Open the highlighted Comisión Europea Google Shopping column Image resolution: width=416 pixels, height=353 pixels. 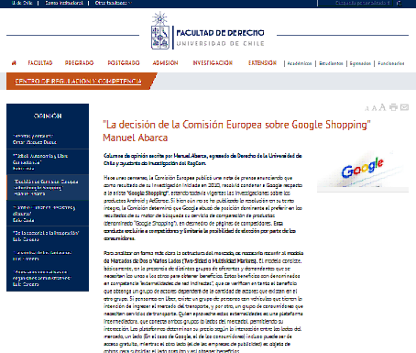click(x=48, y=187)
